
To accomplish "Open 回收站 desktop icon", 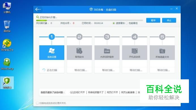I will tap(7, 26).
